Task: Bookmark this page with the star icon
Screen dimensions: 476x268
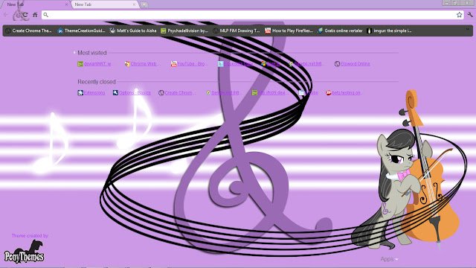Action: click(460, 15)
